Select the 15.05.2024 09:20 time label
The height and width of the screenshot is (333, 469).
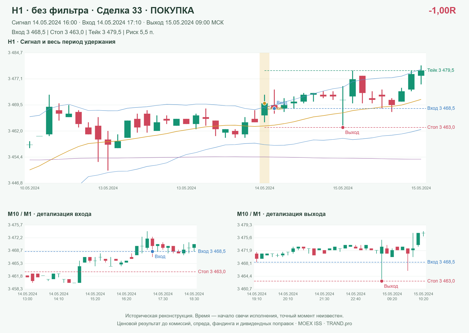(x=392, y=296)
